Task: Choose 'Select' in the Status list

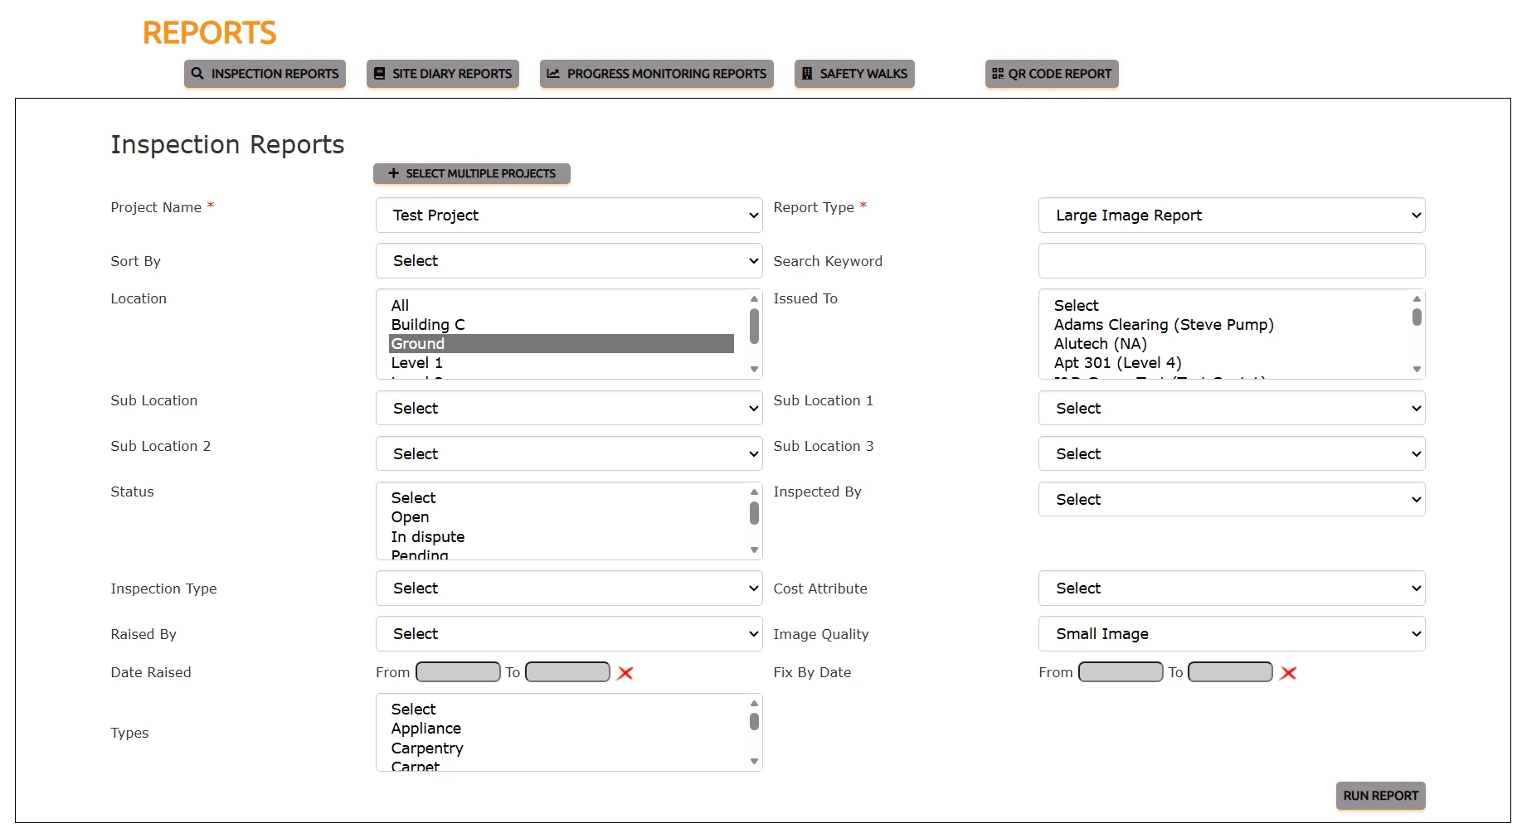Action: click(562, 498)
